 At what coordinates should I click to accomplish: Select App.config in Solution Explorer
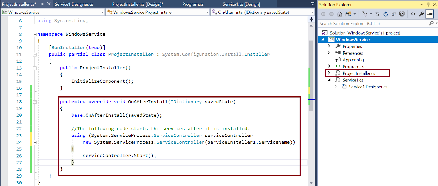353,60
